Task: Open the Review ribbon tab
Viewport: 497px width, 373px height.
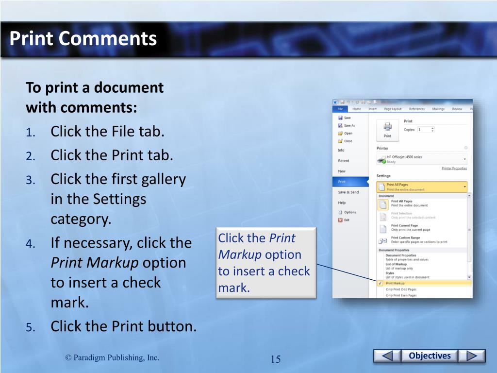Action: [457, 109]
